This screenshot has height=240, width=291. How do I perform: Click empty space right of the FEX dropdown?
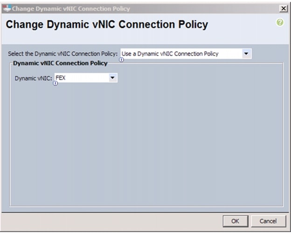point(196,78)
